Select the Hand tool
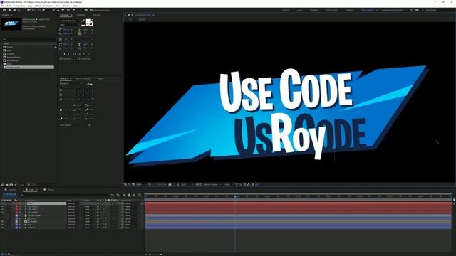The width and height of the screenshot is (456, 256). pyautogui.click(x=14, y=10)
